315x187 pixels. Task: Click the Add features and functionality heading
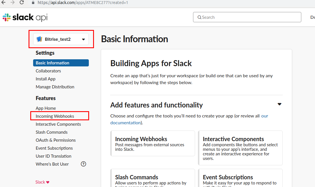(157, 105)
